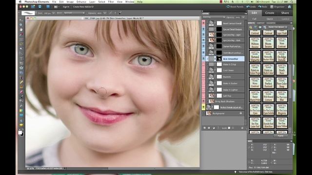Toggle the Background layer visibility
The width and height of the screenshot is (312, 175).
tap(204, 113)
